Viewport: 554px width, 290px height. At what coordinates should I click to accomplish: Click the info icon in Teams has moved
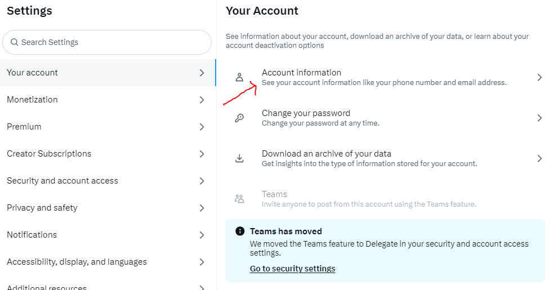[x=240, y=231]
